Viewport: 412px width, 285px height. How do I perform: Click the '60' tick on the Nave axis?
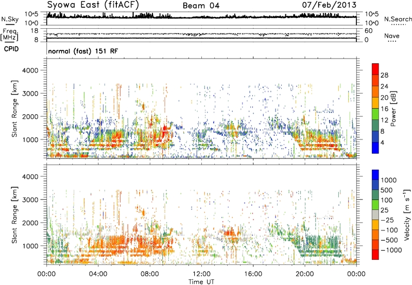pyautogui.click(x=368, y=31)
